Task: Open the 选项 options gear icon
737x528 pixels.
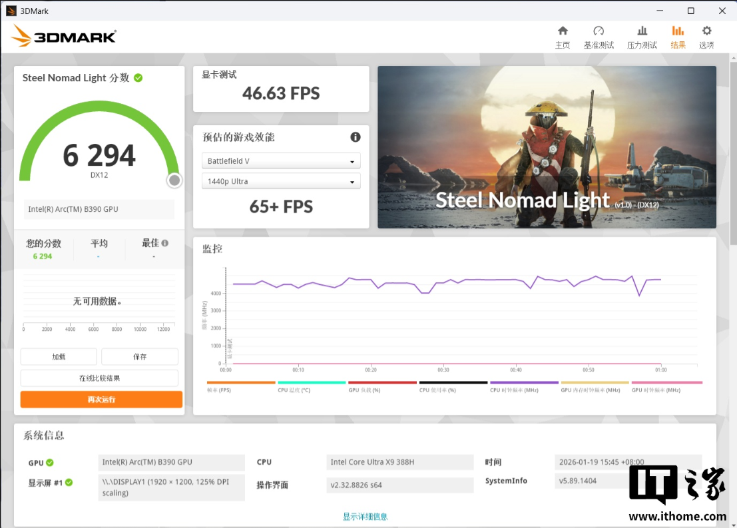Action: pyautogui.click(x=706, y=31)
